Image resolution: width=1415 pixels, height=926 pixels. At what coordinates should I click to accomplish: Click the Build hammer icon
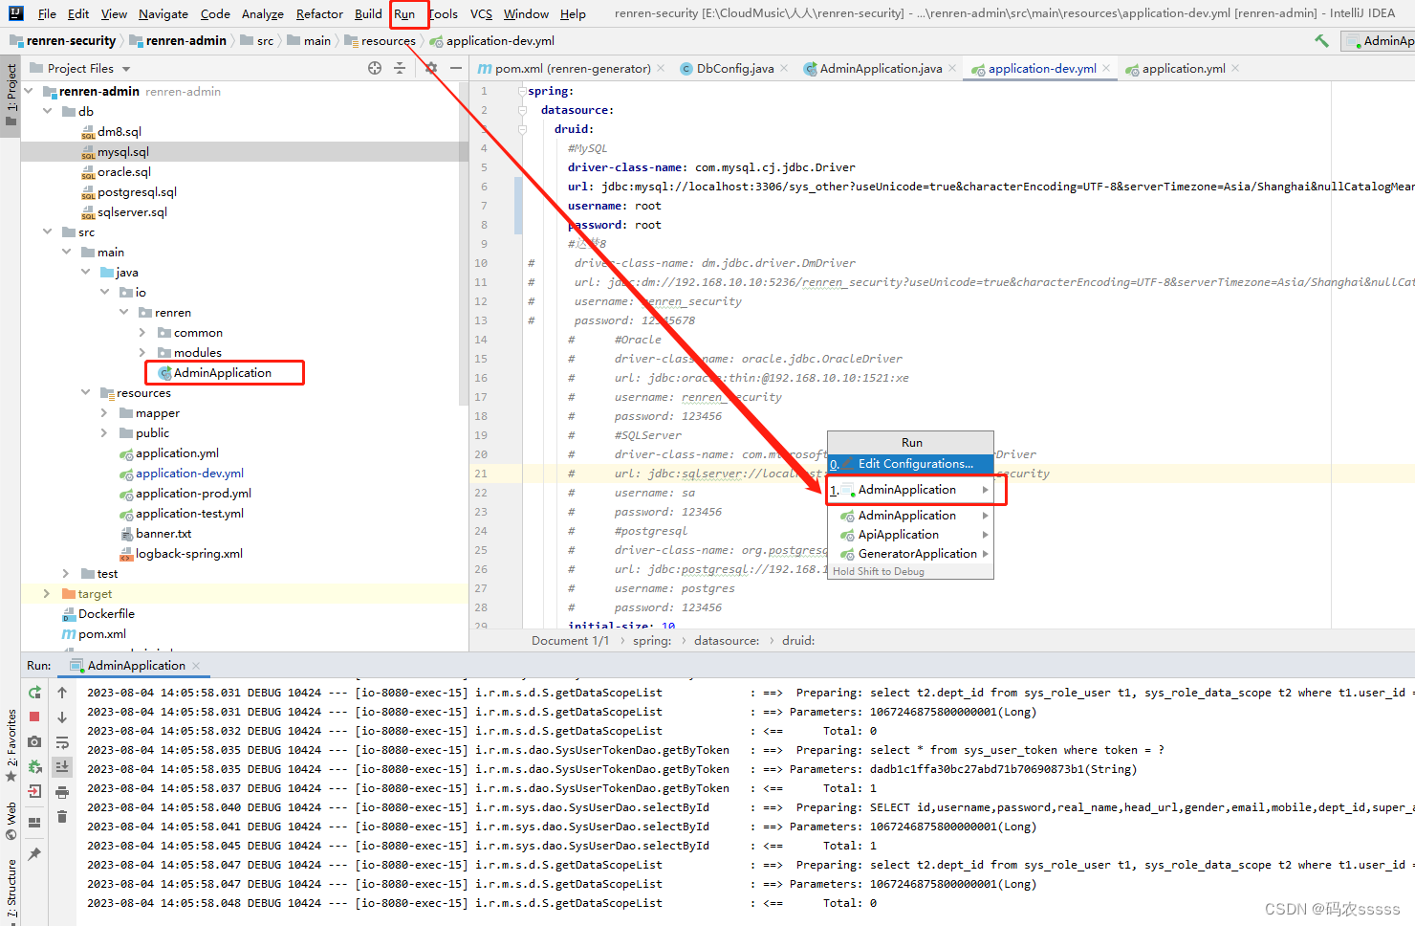pos(1321,40)
